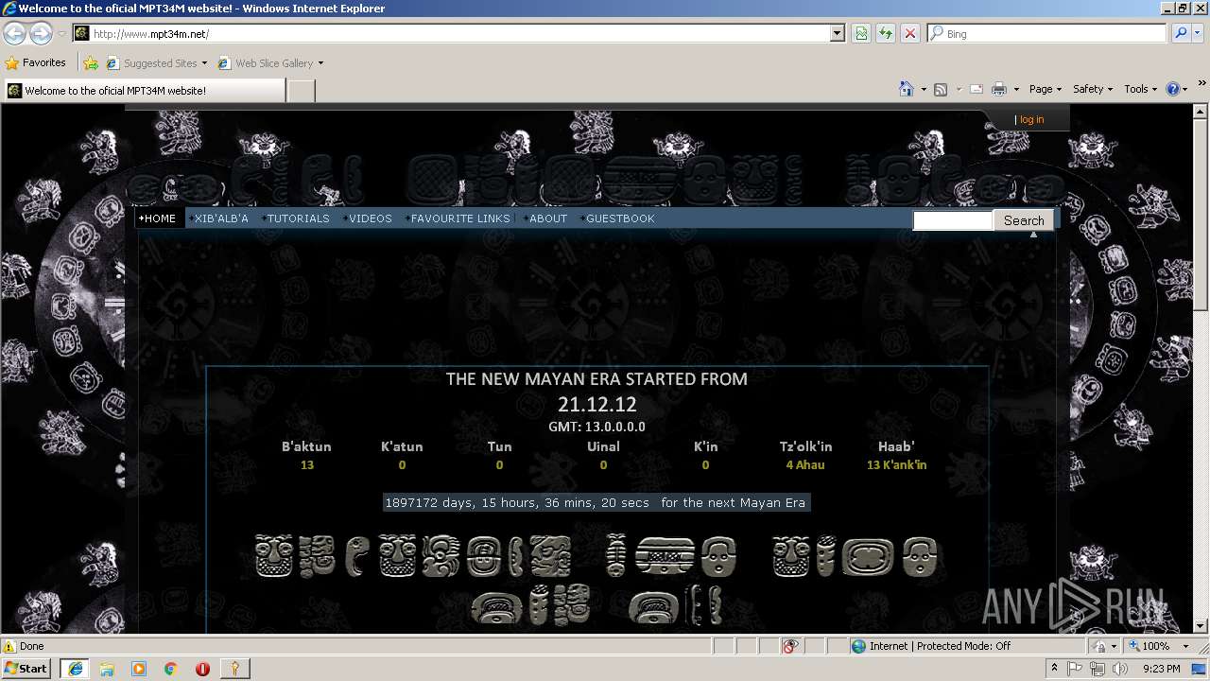
Task: Open the FAVOURITE LINKS menu item
Action: (458, 218)
